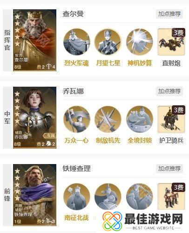Select the 全境封锁 skill icon
The height and width of the screenshot is (233, 189).
(140, 119)
